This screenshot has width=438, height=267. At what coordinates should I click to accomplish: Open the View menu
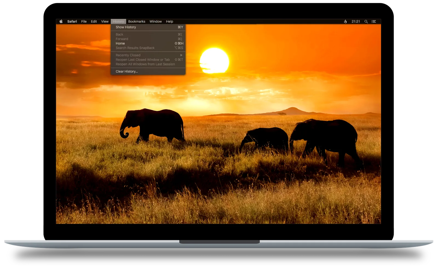tap(105, 21)
